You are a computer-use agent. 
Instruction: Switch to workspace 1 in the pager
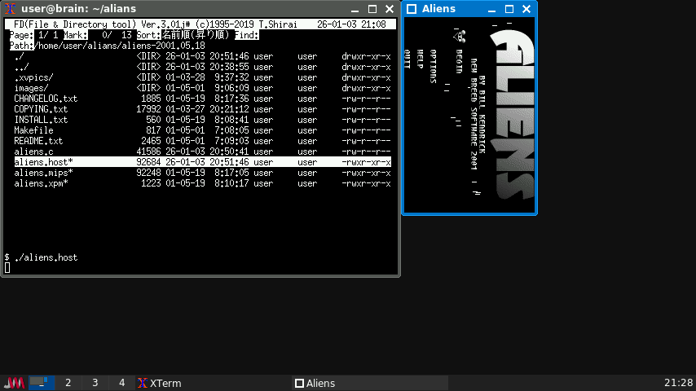coord(42,383)
